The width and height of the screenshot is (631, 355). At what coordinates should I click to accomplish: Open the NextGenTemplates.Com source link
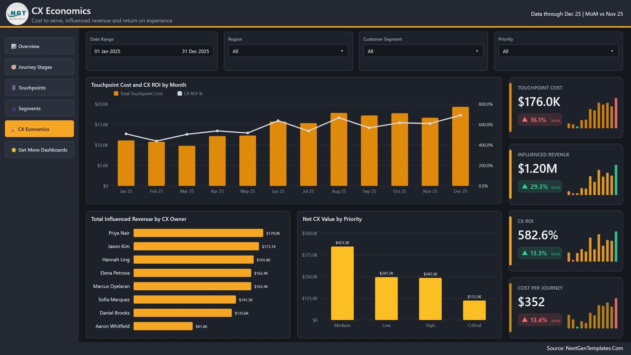pos(594,348)
